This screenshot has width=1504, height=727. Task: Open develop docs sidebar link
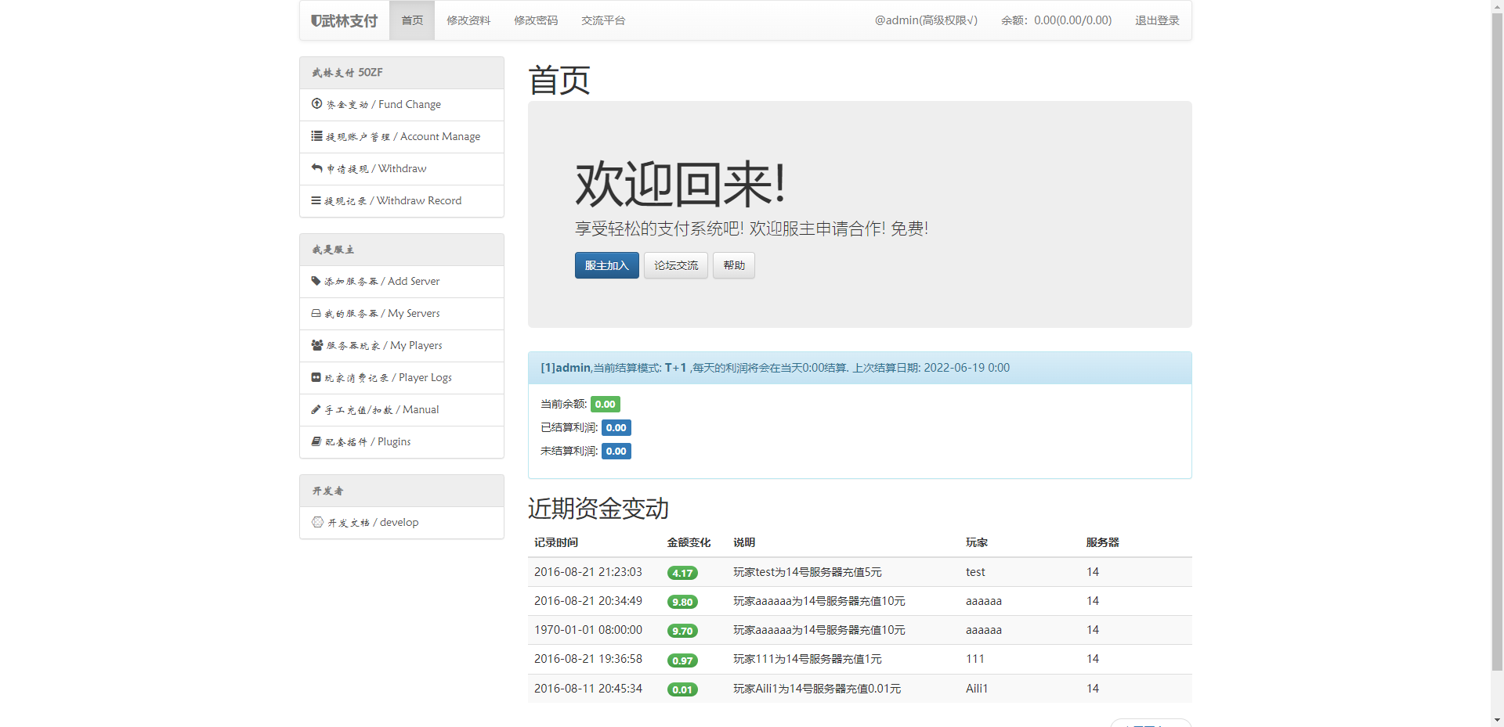[402, 522]
